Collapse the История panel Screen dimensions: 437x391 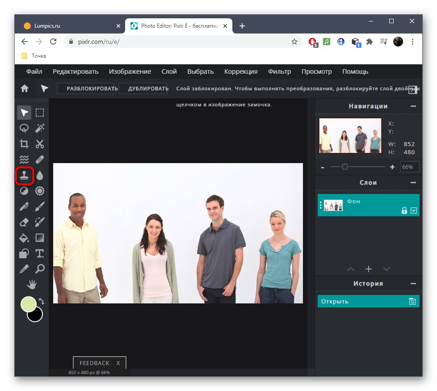coord(413,283)
